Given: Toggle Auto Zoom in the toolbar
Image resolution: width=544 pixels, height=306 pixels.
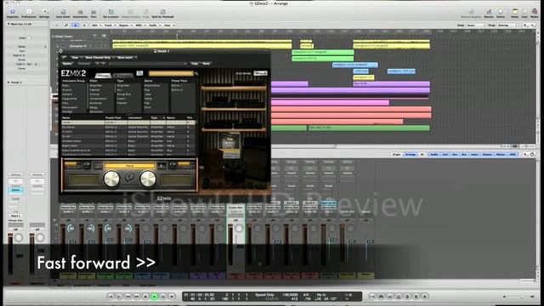Looking at the screenshot, I should point(63,14).
